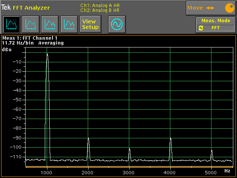Click the Meas 1: FFT Channel 1 heading
Image resolution: width=237 pixels, height=178 pixels.
pos(30,38)
